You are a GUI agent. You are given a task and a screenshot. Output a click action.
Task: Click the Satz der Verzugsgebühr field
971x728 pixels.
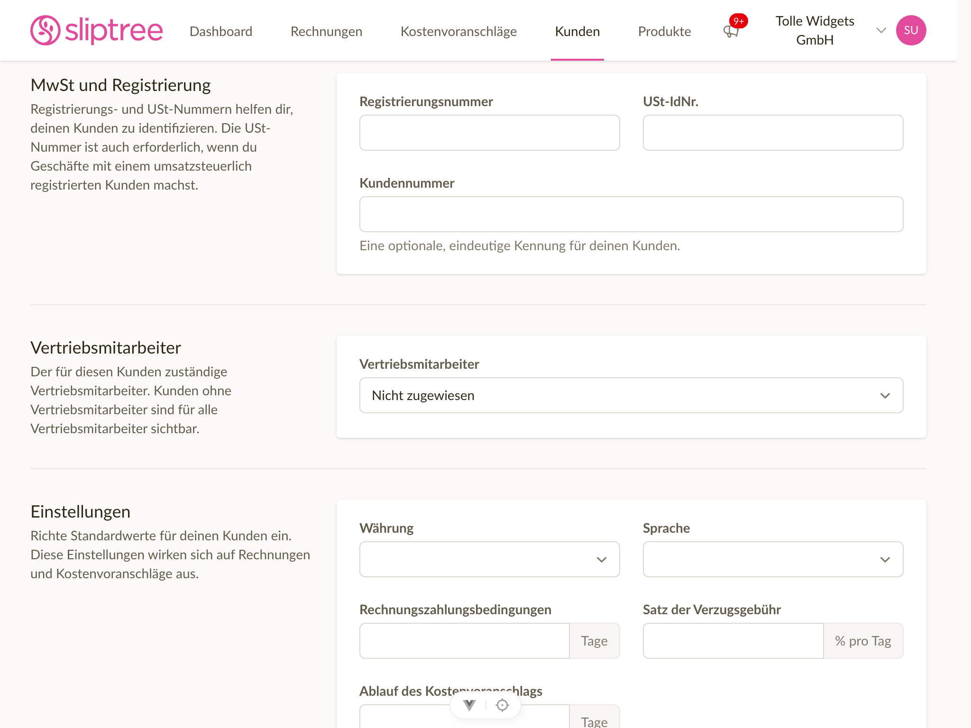pyautogui.click(x=733, y=641)
